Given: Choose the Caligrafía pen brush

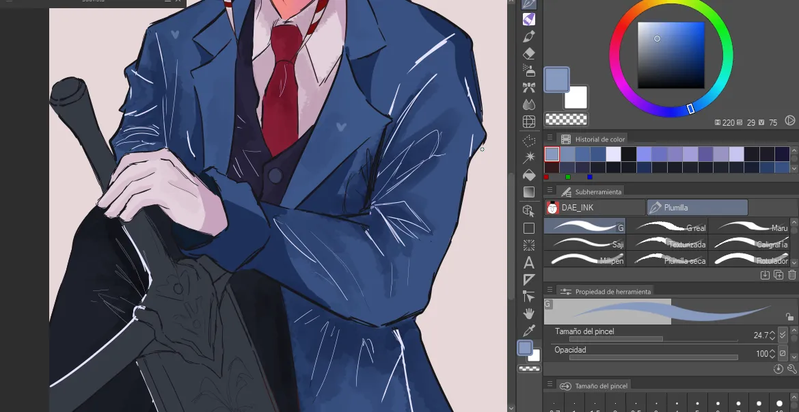Looking at the screenshot, I should point(748,243).
